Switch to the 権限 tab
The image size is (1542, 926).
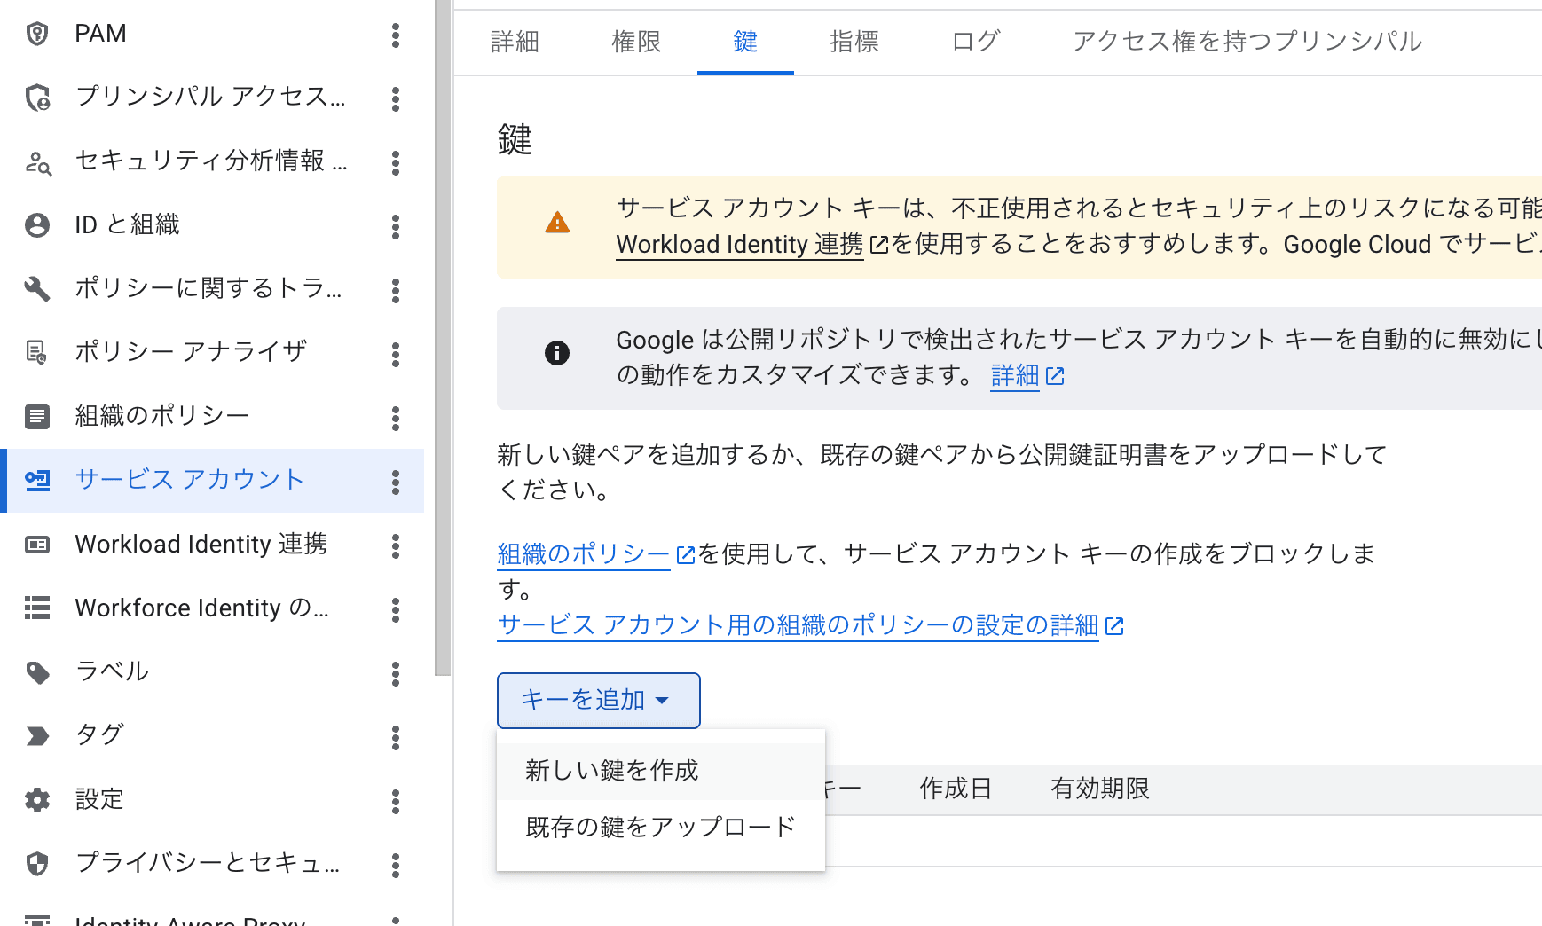(x=637, y=42)
